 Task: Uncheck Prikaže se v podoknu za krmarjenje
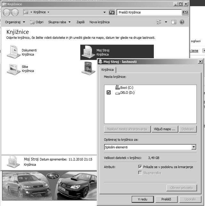[x=140, y=167]
